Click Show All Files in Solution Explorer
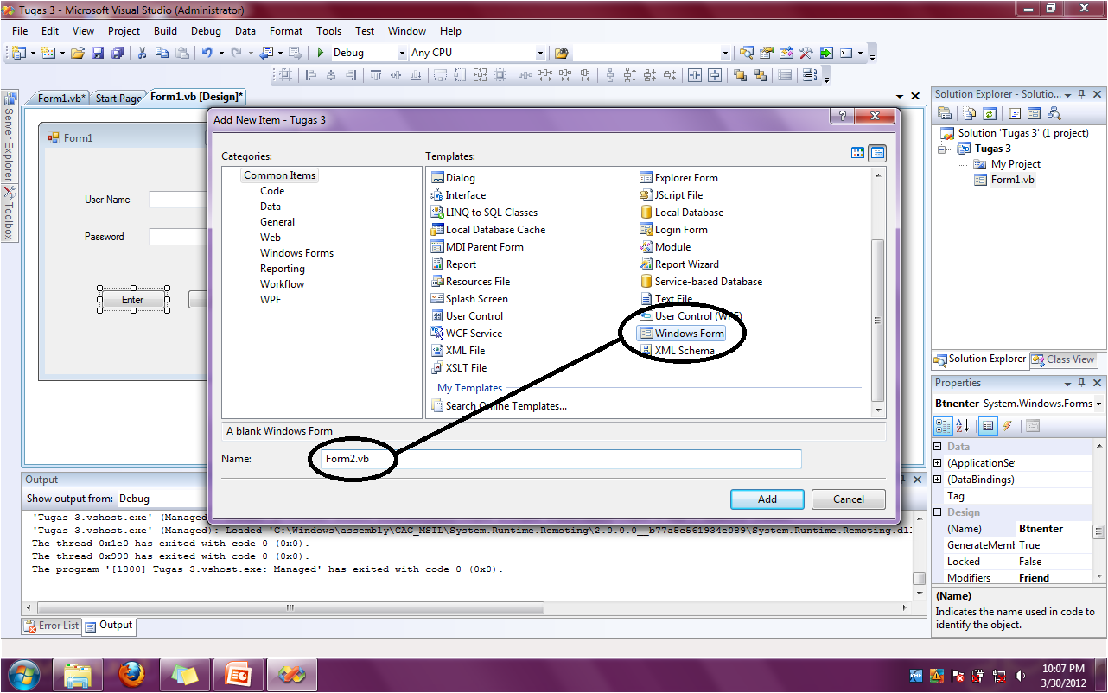 970,113
